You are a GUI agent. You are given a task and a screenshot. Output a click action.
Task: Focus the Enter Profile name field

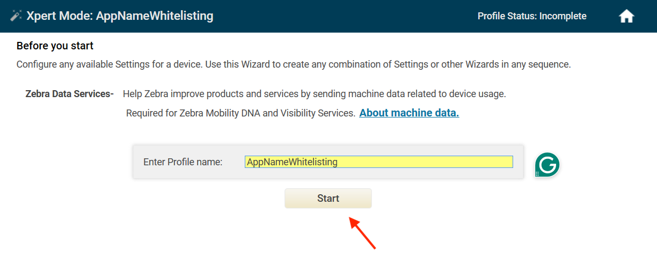pos(378,162)
